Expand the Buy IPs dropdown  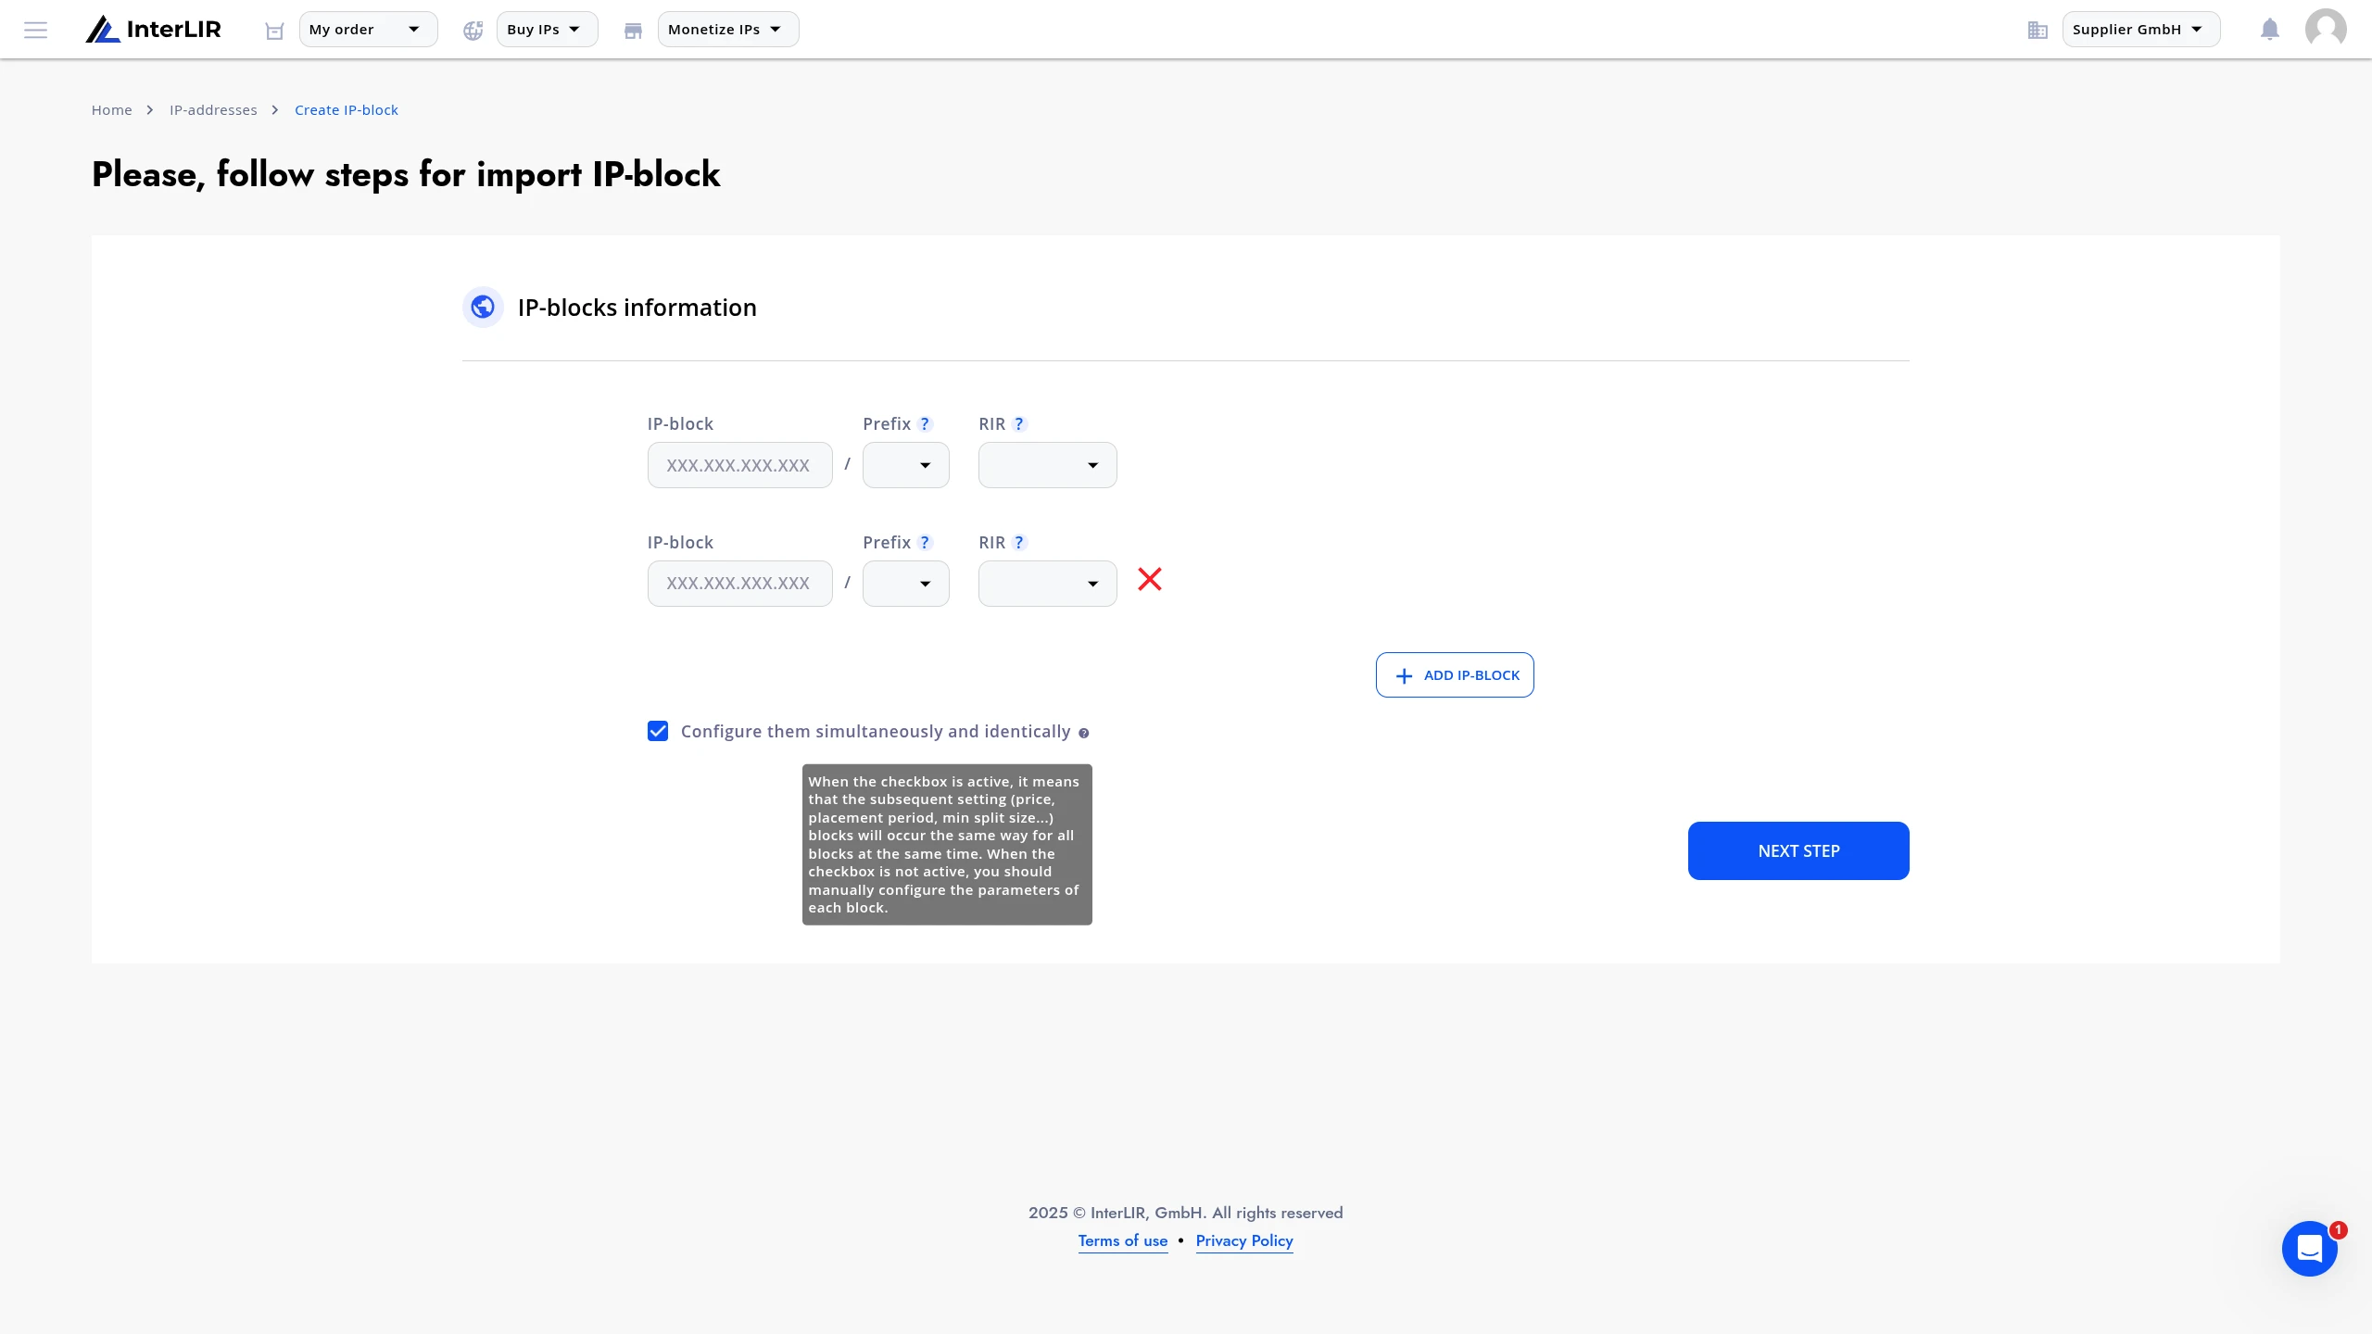pyautogui.click(x=547, y=30)
